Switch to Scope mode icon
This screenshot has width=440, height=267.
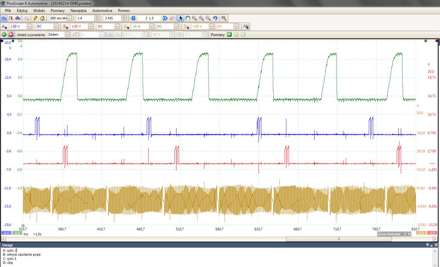pos(4,18)
